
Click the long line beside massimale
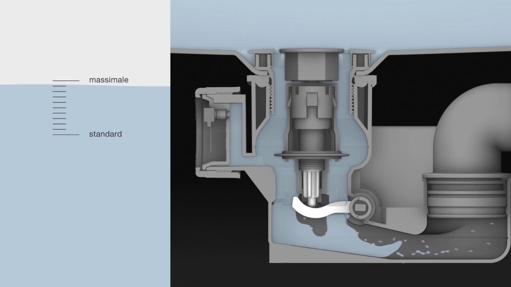[66, 81]
